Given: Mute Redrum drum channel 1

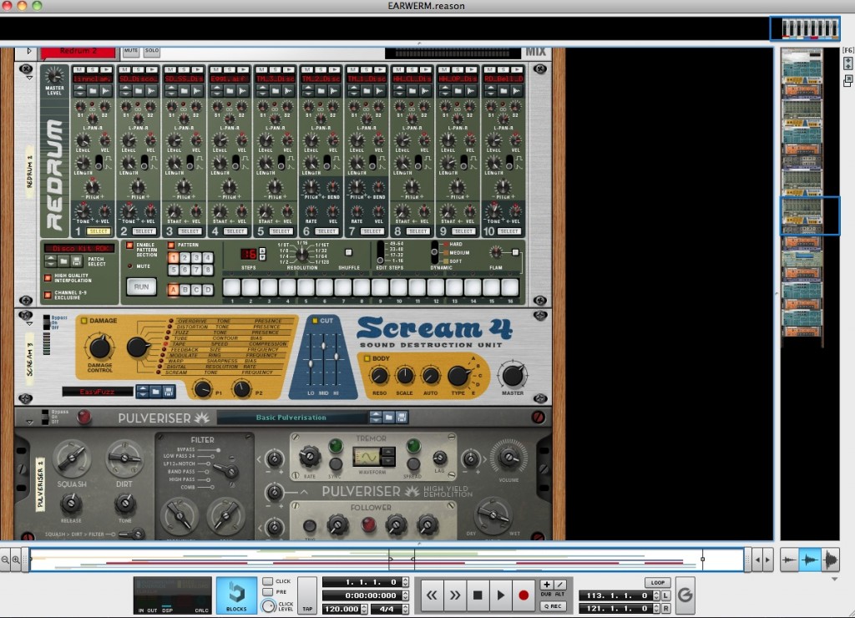Looking at the screenshot, I should [79, 70].
